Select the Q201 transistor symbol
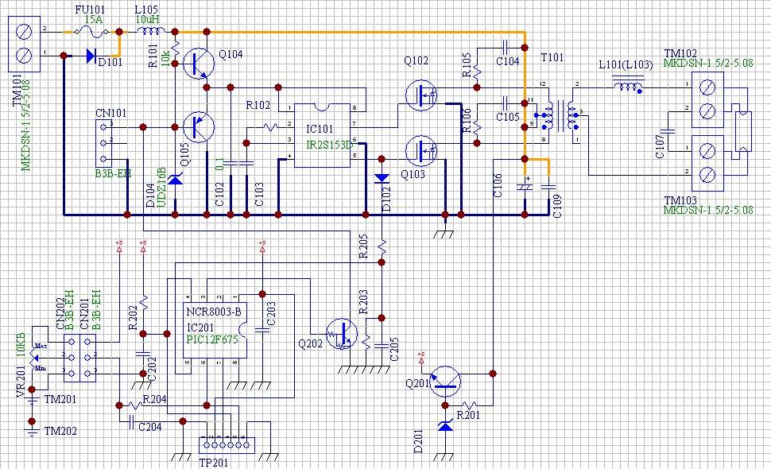The height and width of the screenshot is (469, 771). pos(445,382)
